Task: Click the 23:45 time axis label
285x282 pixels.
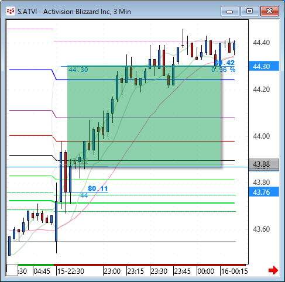Action: click(x=182, y=271)
